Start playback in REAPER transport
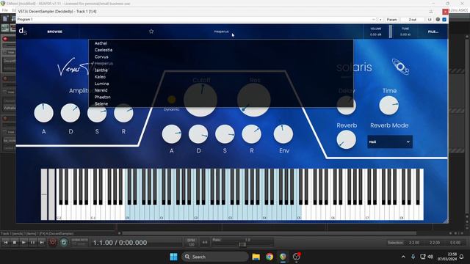 pyautogui.click(x=23, y=243)
